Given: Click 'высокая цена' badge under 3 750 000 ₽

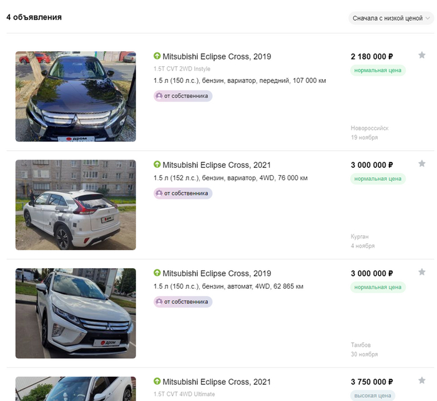Looking at the screenshot, I should click(373, 395).
